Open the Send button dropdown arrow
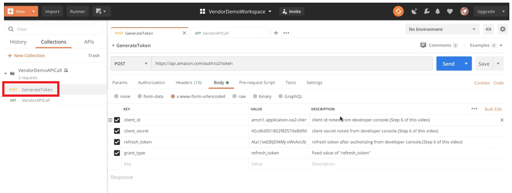This screenshot has height=193, width=512. click(466, 64)
